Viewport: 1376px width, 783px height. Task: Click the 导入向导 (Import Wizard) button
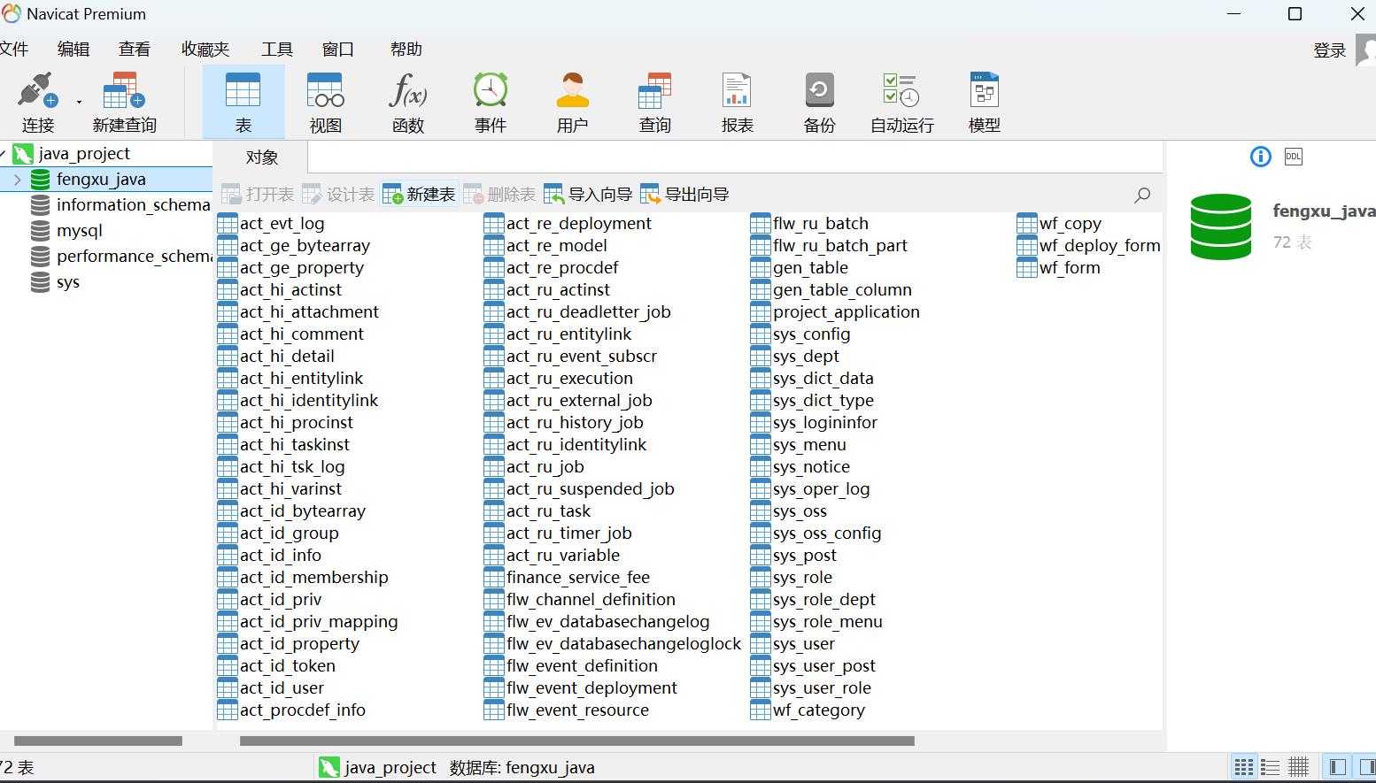(x=588, y=195)
